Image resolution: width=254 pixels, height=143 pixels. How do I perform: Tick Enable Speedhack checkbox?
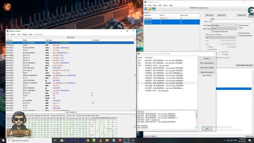tap(239, 35)
